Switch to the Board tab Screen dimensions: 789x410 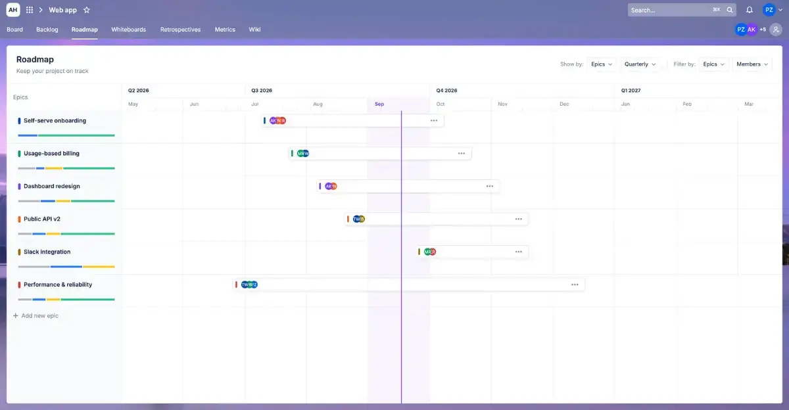coord(14,30)
